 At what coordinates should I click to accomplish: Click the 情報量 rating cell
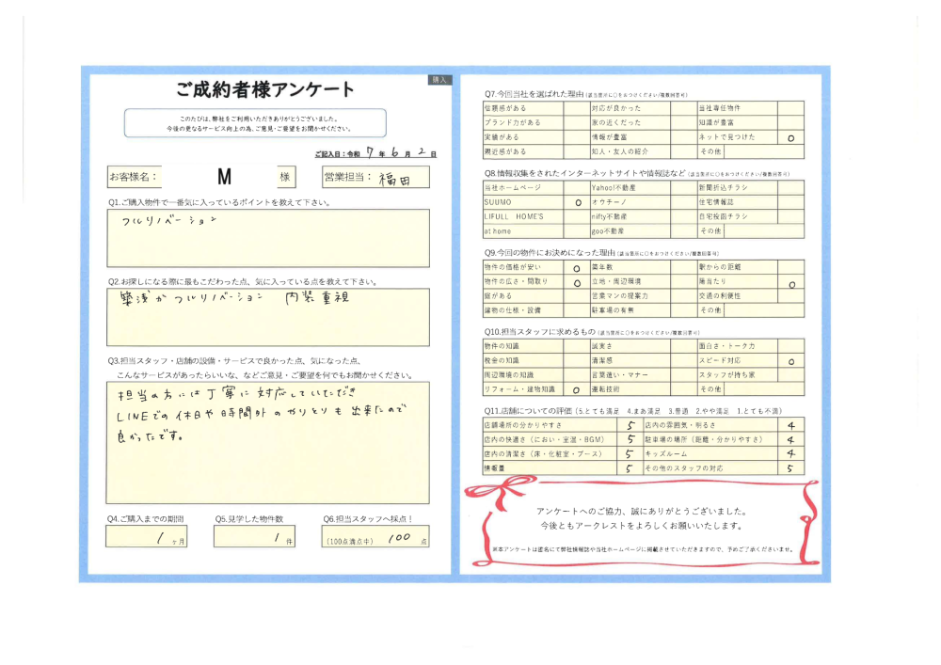pos(629,467)
